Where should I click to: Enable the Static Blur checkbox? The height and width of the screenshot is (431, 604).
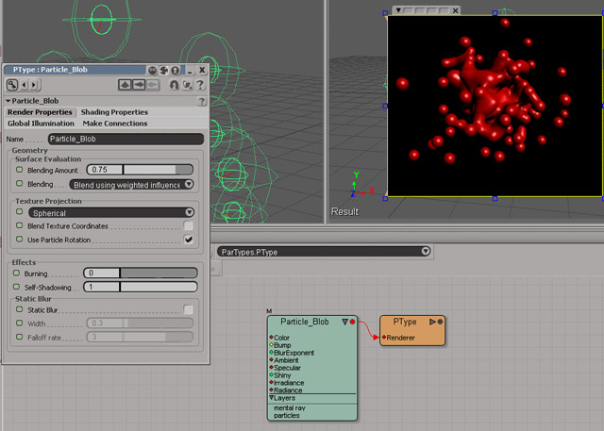189,309
